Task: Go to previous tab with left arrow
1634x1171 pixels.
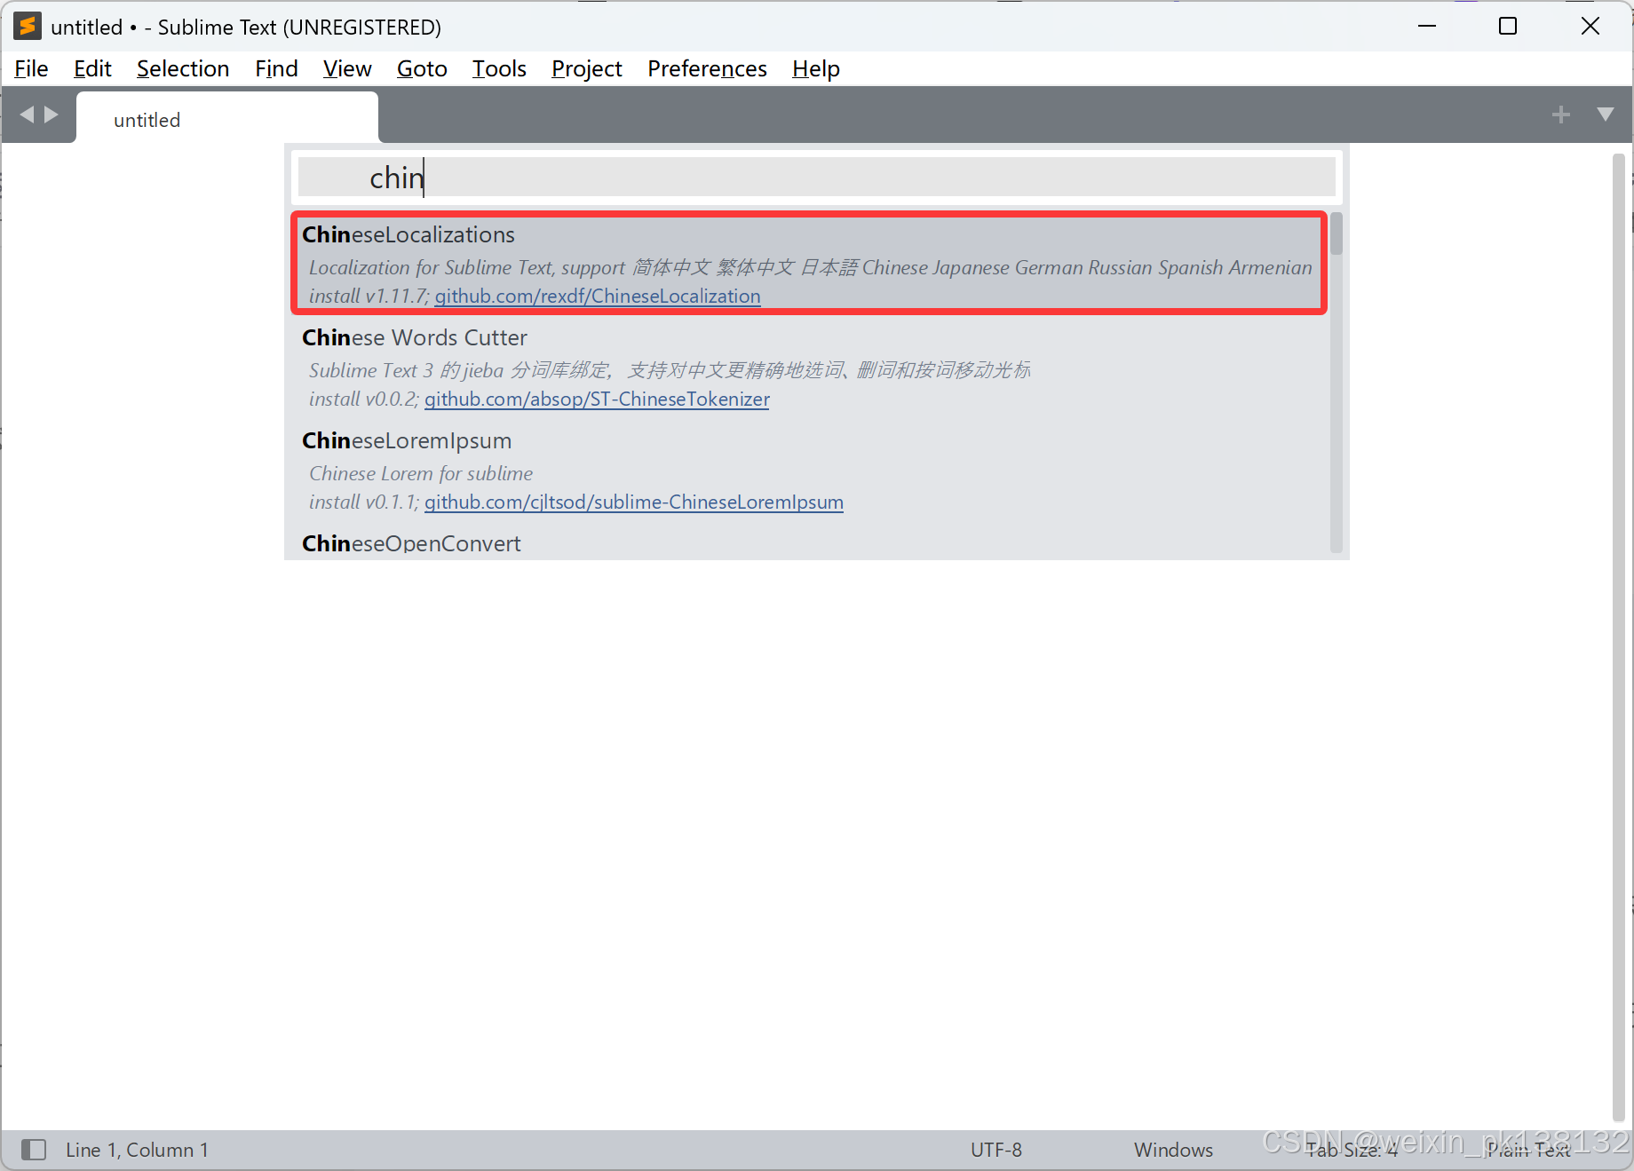Action: [27, 115]
